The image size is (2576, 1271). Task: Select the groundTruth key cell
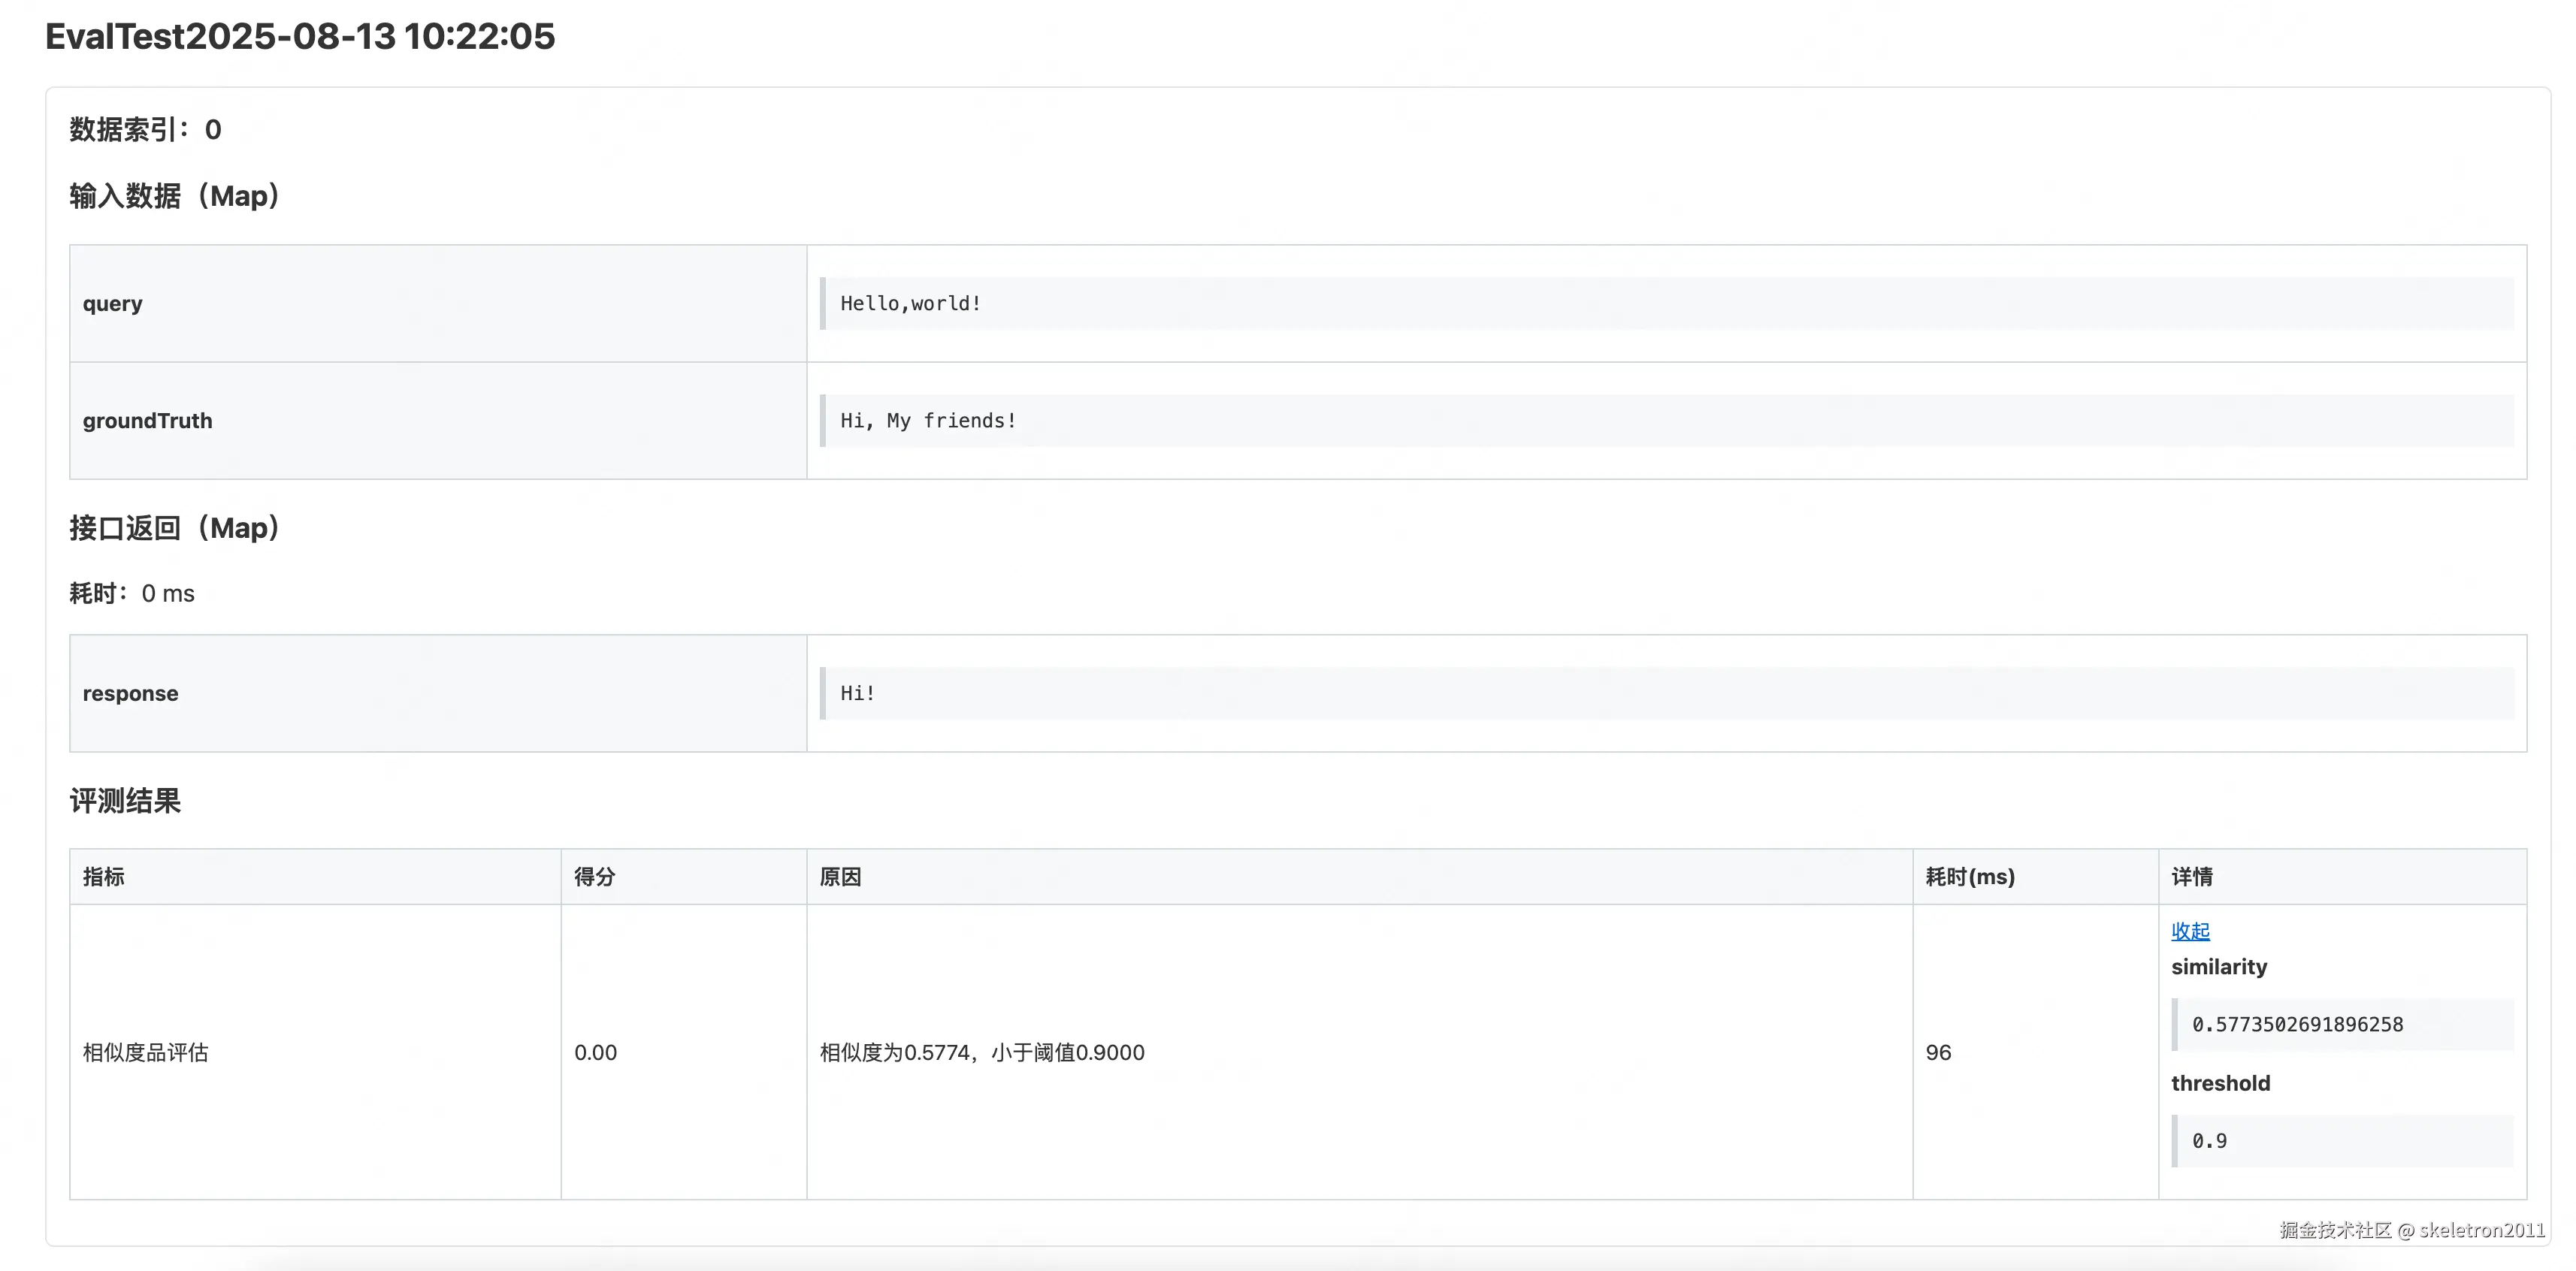coord(438,421)
